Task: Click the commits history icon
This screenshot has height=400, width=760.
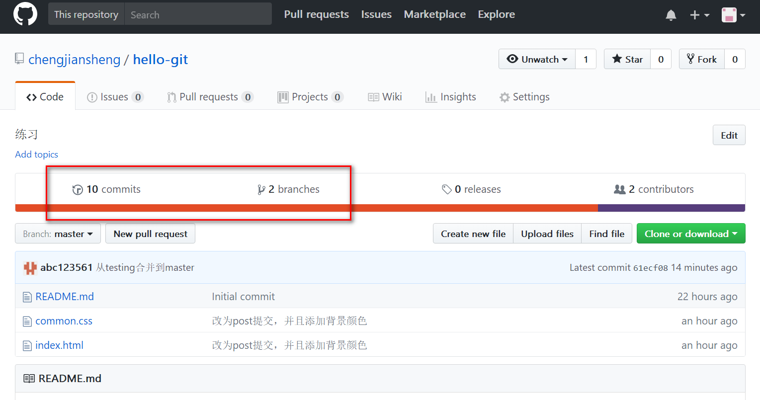Action: point(78,189)
